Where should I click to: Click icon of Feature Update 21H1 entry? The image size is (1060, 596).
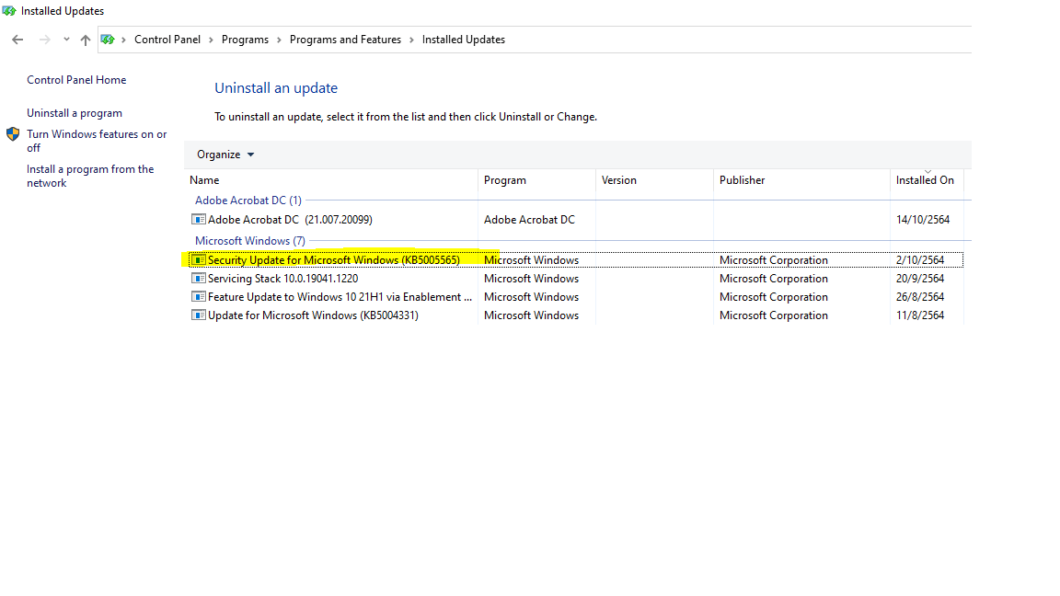point(198,297)
